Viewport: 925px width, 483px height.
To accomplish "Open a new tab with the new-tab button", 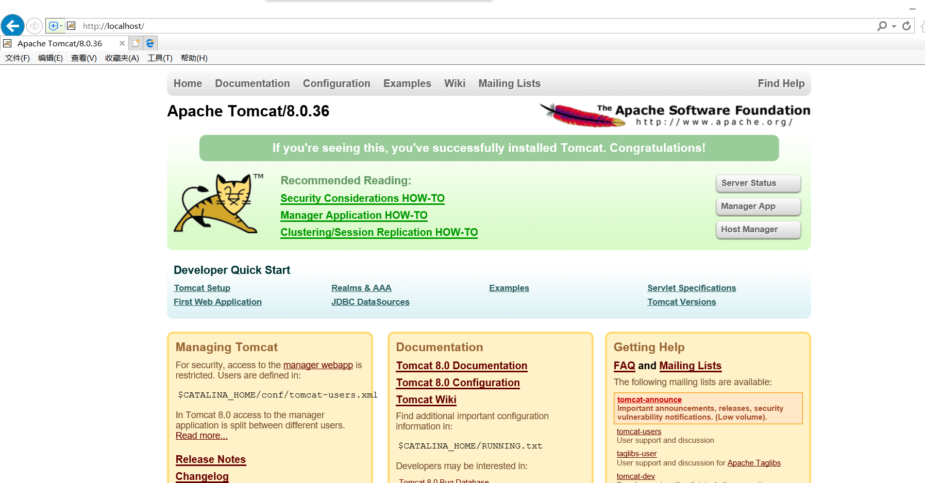I will pos(136,43).
